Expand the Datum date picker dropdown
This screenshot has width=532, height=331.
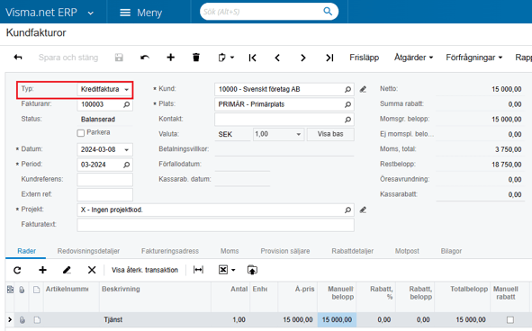126,149
